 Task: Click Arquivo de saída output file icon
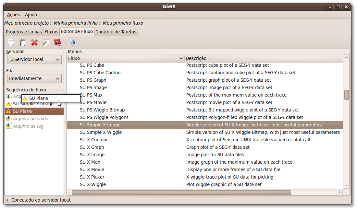8,119
